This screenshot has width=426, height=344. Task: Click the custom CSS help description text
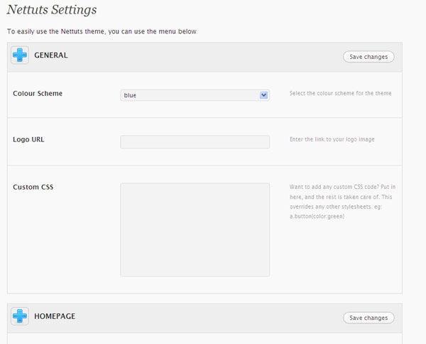coord(342,202)
